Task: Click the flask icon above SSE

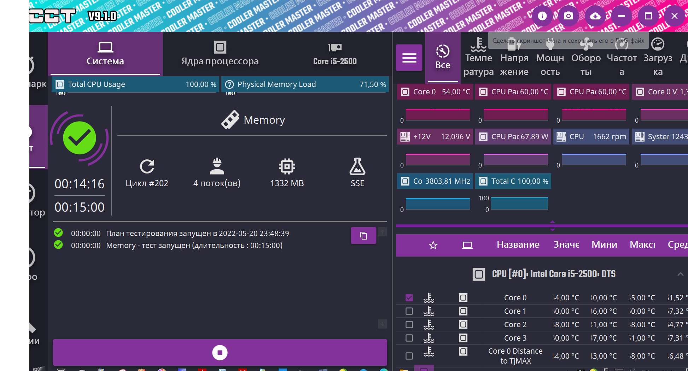Action: [x=357, y=166]
